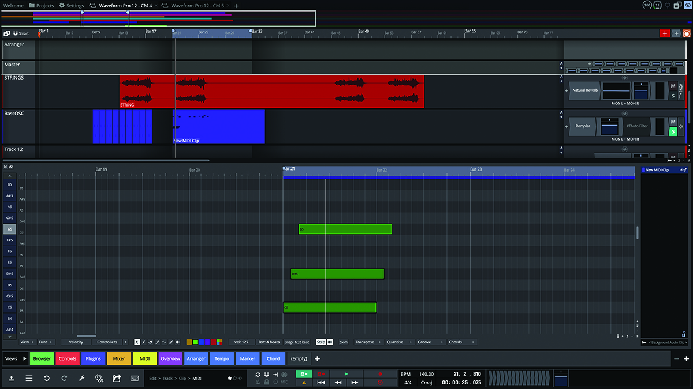The height and width of the screenshot is (389, 693).
Task: Pick the orange note colour swatch
Action: [189, 342]
